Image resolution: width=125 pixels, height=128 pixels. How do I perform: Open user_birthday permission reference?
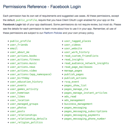[20, 78]
